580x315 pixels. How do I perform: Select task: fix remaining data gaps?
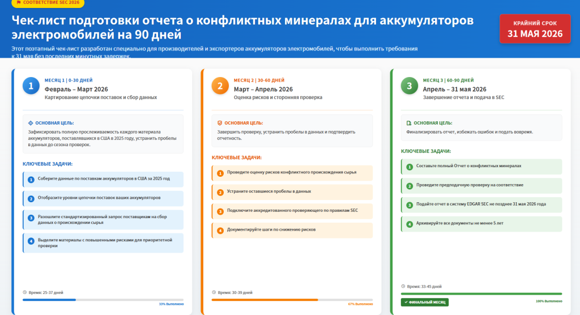(x=292, y=192)
